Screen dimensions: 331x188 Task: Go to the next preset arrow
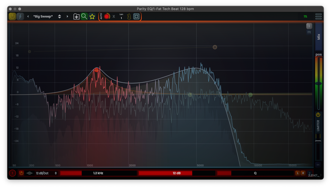point(67,16)
